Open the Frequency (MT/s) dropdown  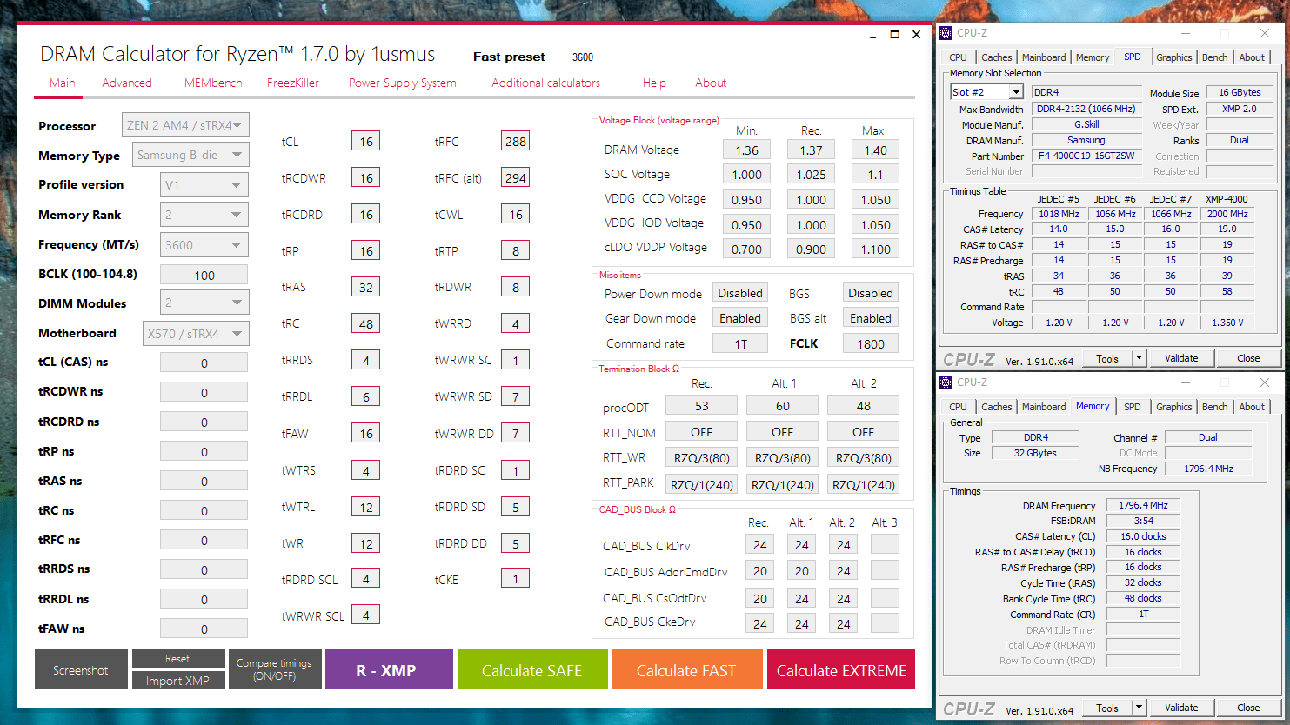(204, 245)
